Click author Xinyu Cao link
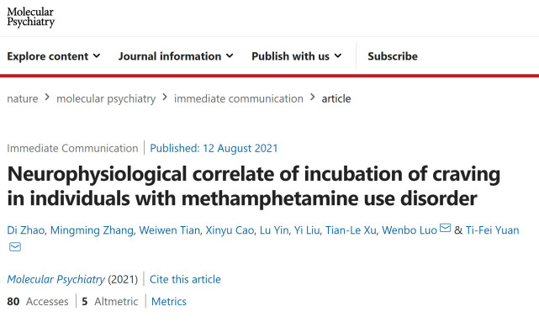Image resolution: width=539 pixels, height=322 pixels. (x=230, y=230)
